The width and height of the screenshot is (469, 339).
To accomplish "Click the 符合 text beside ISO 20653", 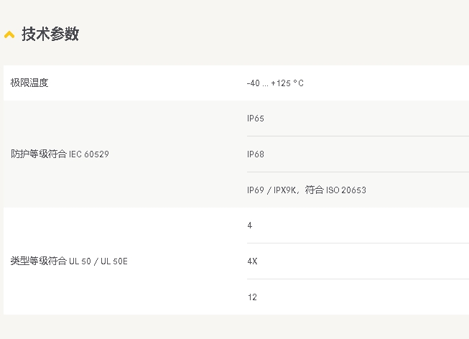I will tap(315, 190).
